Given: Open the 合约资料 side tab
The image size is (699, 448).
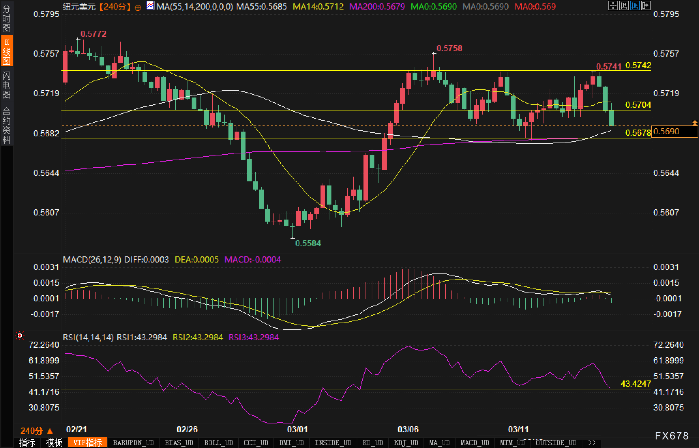Looking at the screenshot, I should coord(6,125).
